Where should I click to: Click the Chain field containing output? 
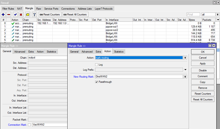click(47, 58)
